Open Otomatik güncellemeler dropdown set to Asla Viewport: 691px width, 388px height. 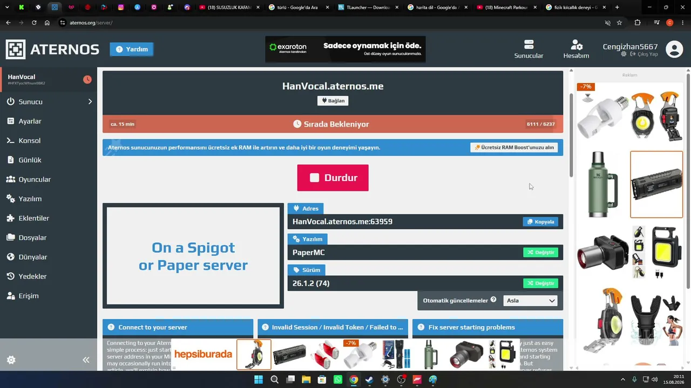pyautogui.click(x=530, y=301)
